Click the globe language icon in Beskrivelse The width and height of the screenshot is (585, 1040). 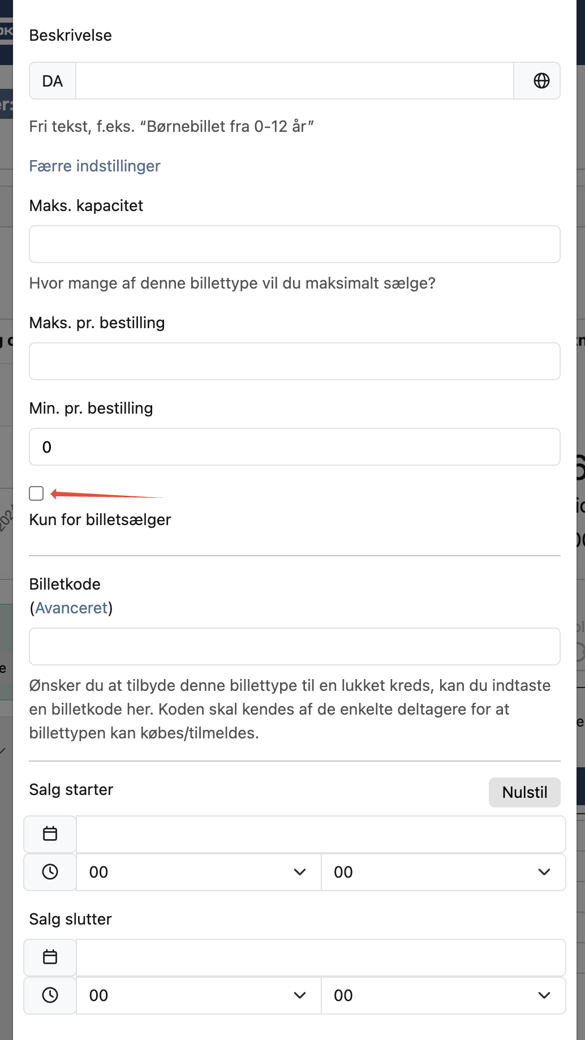click(x=541, y=81)
